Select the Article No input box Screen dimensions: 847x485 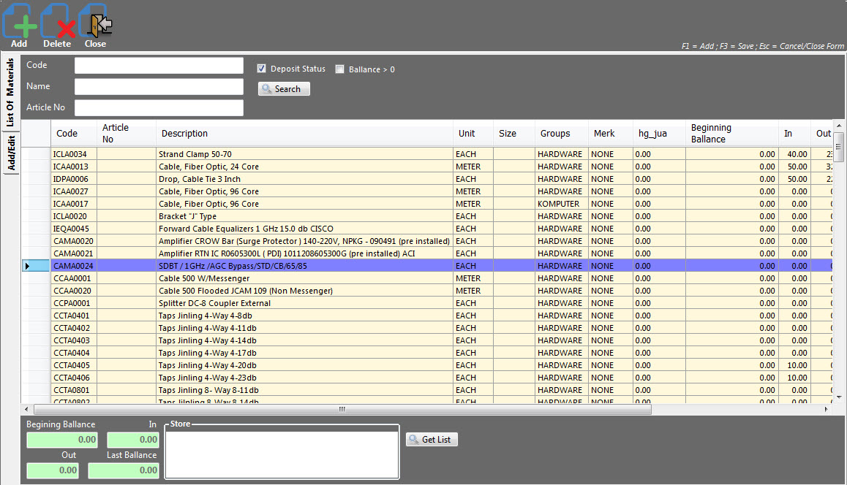[x=159, y=108]
